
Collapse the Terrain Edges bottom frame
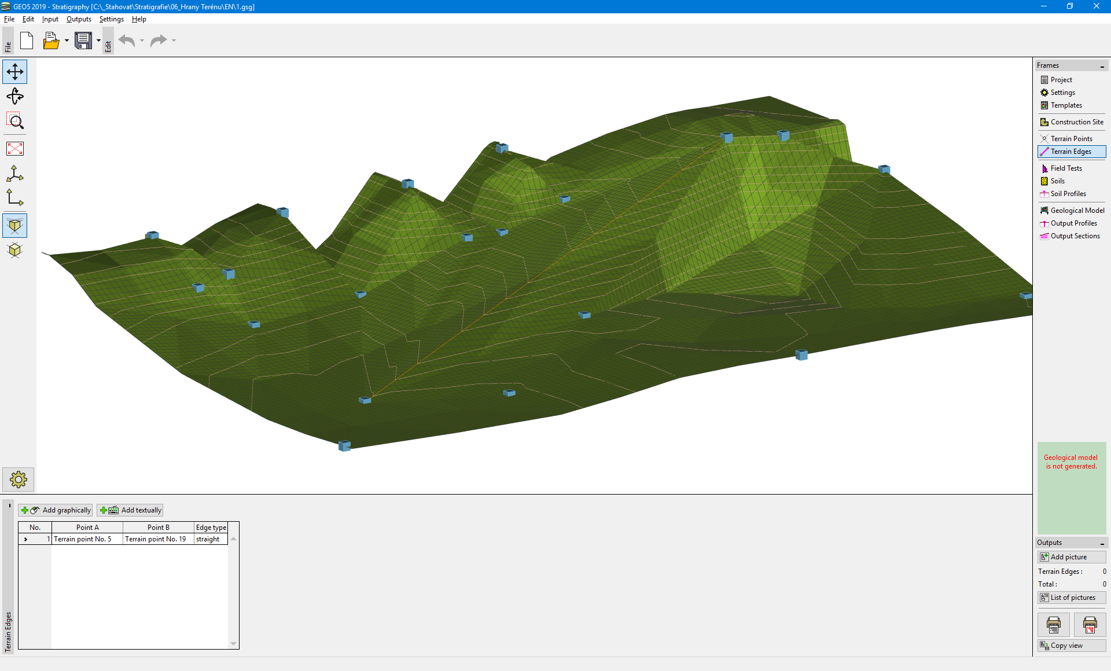pos(9,505)
